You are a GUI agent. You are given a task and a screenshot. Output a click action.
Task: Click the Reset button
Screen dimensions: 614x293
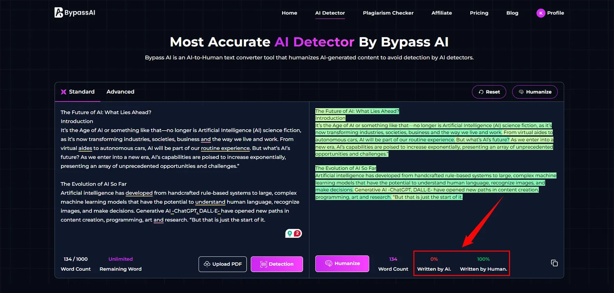(x=489, y=92)
